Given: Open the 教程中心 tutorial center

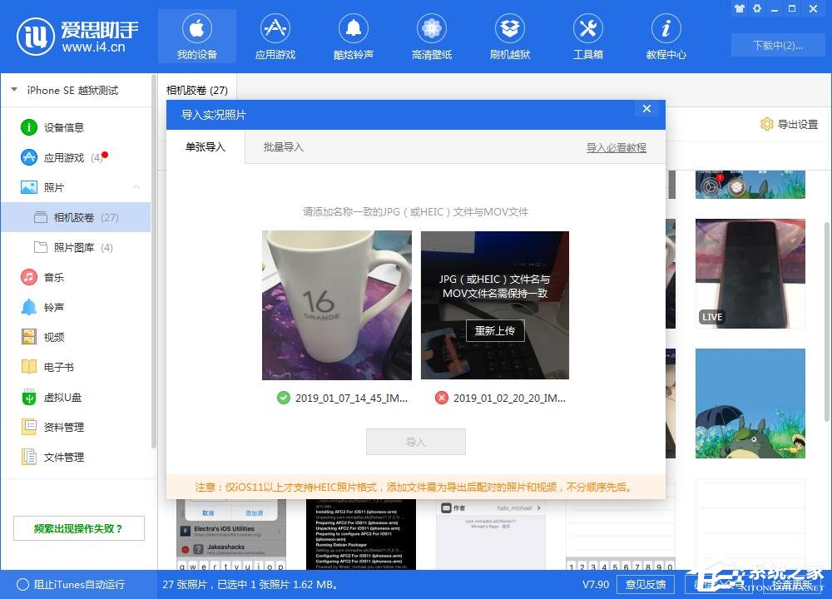Looking at the screenshot, I should [x=666, y=35].
